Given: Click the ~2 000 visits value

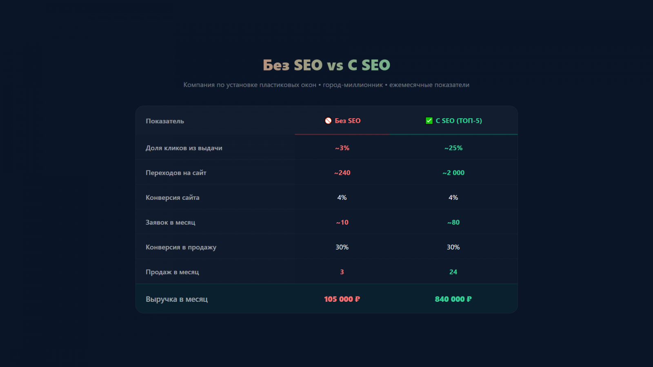Looking at the screenshot, I should (x=453, y=173).
